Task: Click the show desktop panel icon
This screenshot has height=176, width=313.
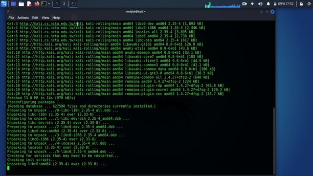Action: click(13, 3)
